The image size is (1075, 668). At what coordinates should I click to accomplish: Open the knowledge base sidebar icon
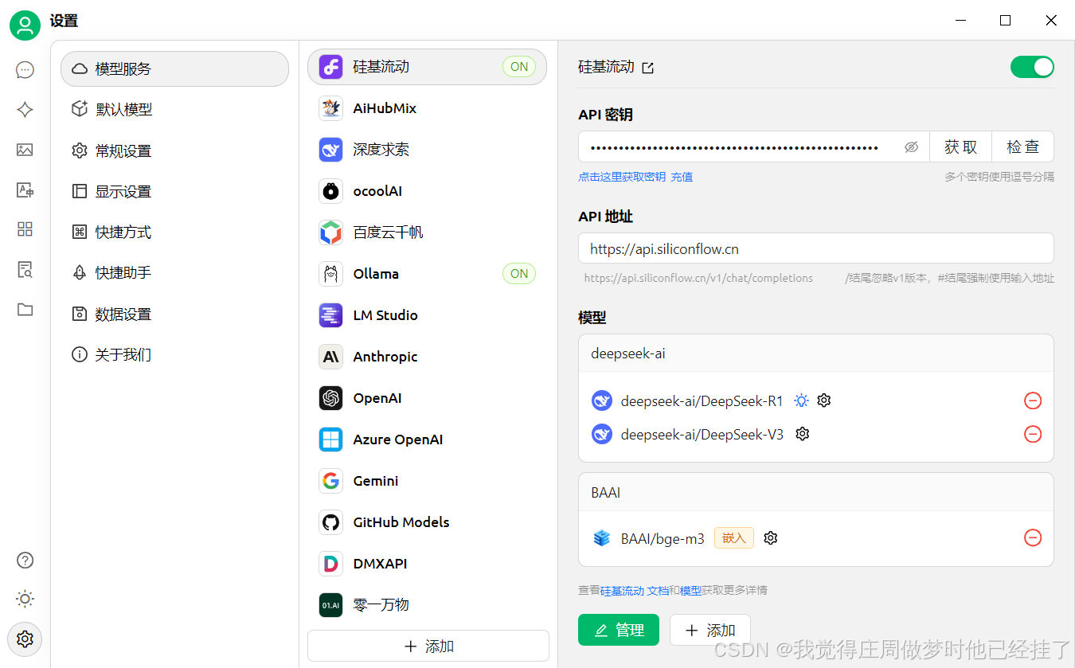point(25,269)
